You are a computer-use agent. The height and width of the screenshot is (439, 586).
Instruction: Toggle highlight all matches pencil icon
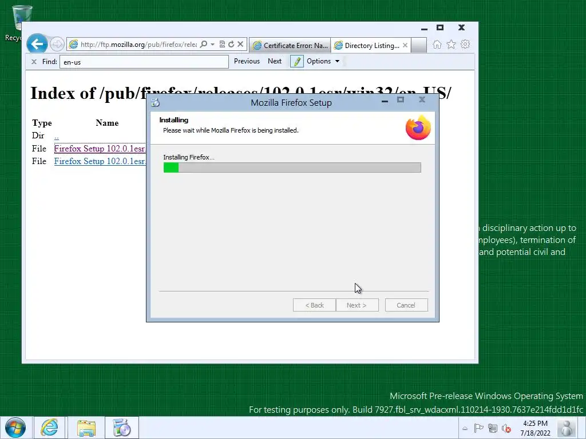pyautogui.click(x=297, y=61)
